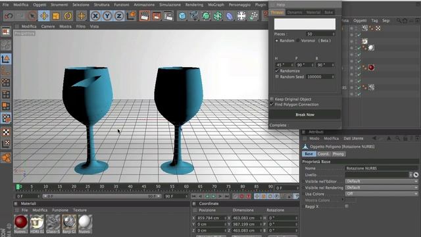Select the Glass material thumbnail
The width and height of the screenshot is (421, 237).
point(53,223)
